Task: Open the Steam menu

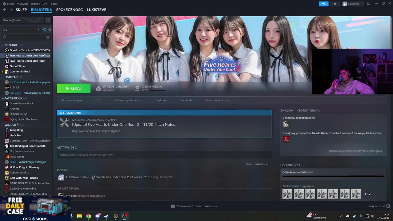Action: pyautogui.click(x=9, y=4)
